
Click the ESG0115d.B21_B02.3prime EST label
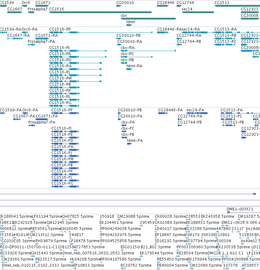[x=146, y=247]
